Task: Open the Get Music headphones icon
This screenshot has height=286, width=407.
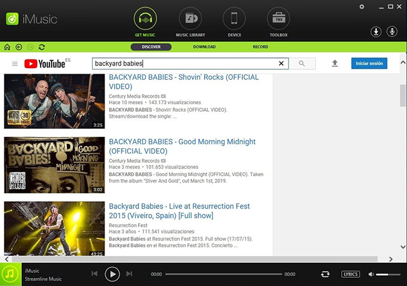Action: (x=145, y=19)
